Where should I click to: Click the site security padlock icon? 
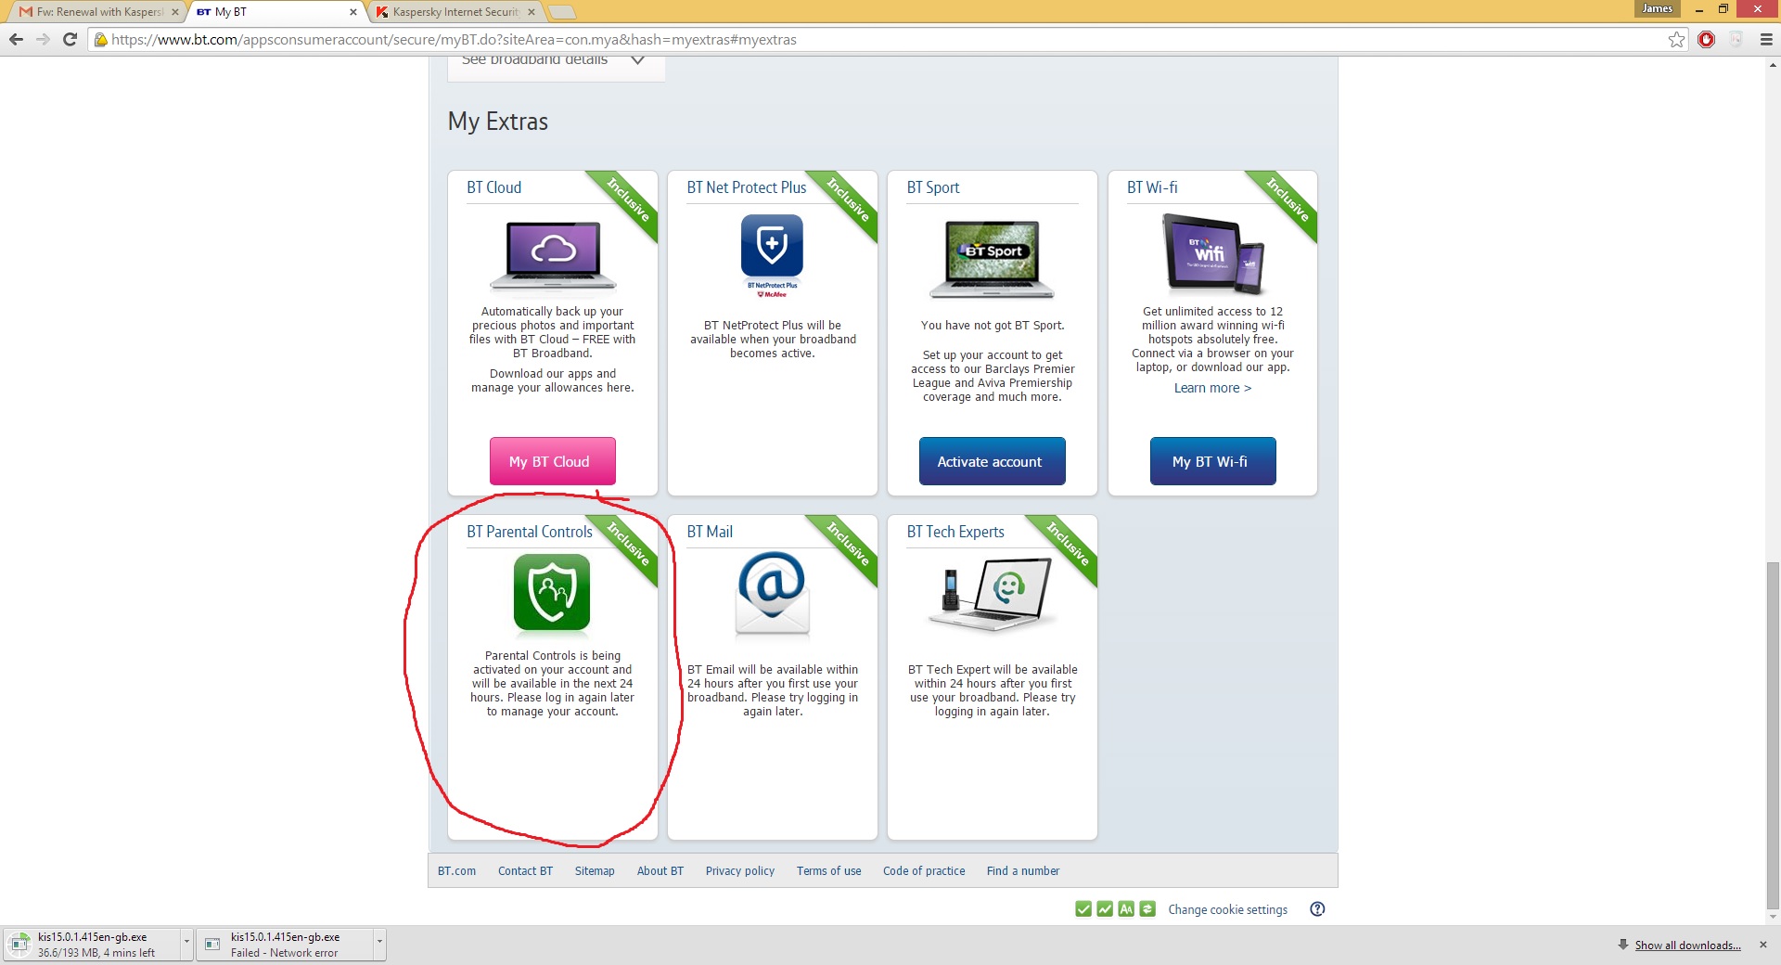[101, 39]
